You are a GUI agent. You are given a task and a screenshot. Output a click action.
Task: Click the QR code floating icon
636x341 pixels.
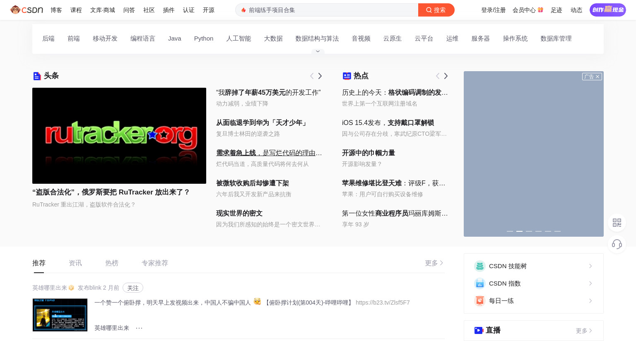[x=617, y=223]
